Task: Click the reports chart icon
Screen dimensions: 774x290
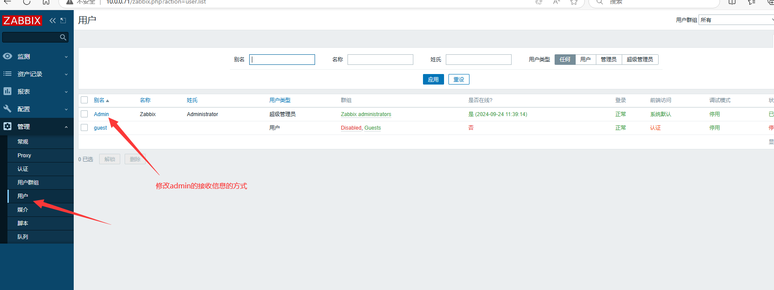Action: click(7, 91)
